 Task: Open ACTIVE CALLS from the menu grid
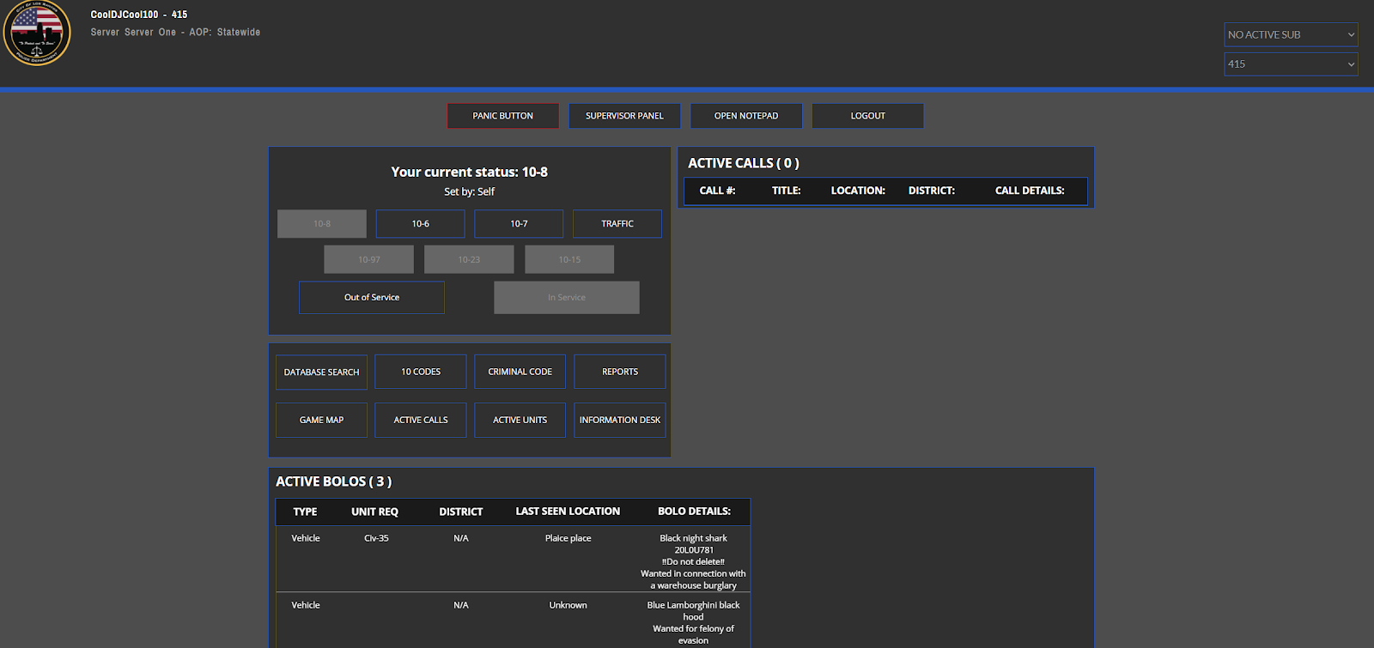[x=421, y=421]
